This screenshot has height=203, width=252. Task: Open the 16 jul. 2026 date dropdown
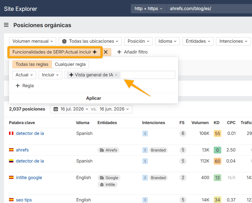coord(74,109)
